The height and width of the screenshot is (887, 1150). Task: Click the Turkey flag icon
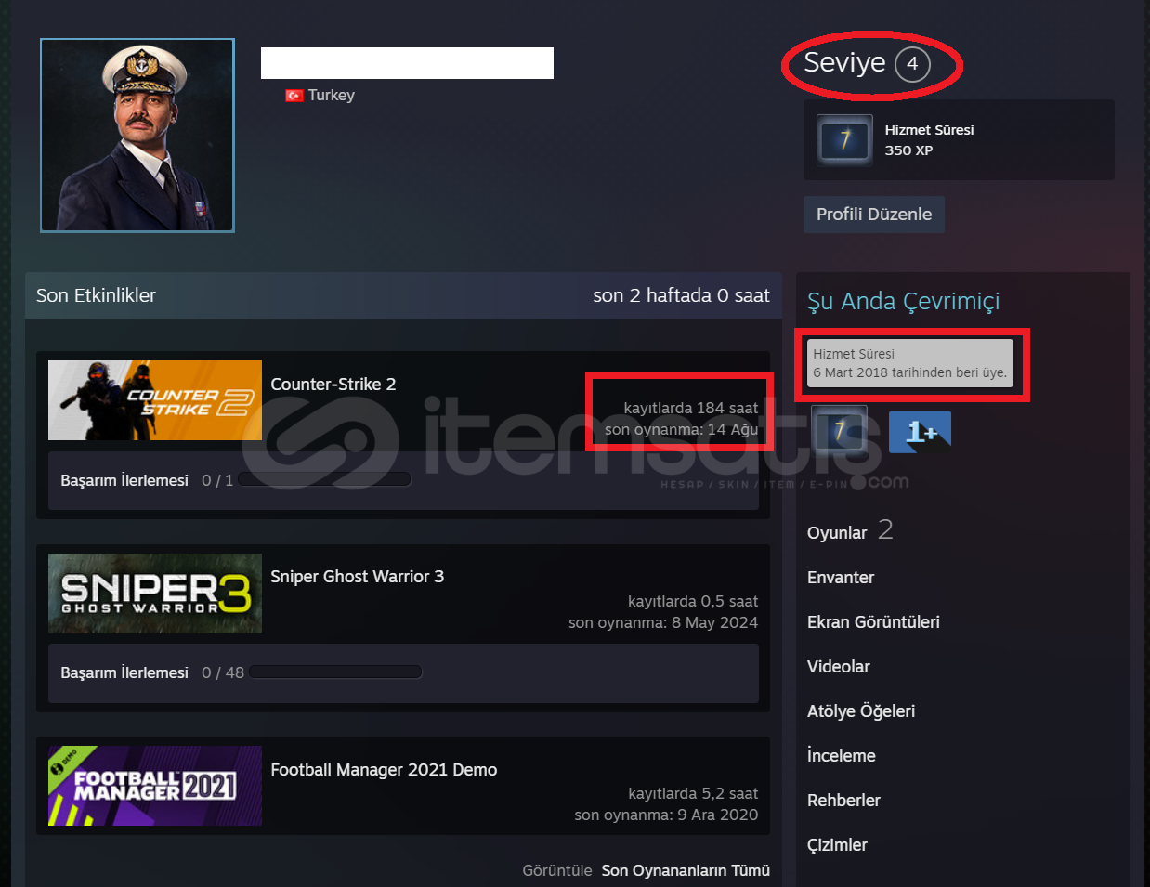click(x=294, y=95)
